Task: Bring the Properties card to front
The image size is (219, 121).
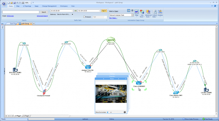Action: (x=112, y=76)
